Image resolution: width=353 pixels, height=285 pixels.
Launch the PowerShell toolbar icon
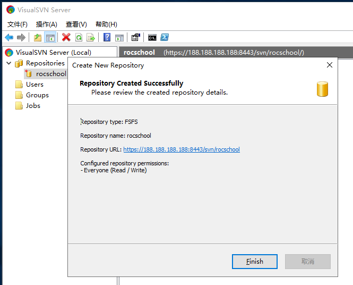(165, 37)
